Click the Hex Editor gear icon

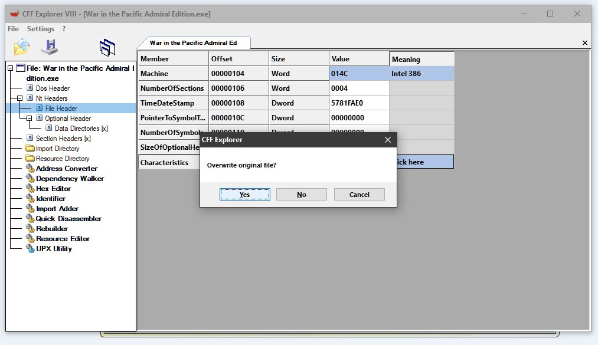pos(30,188)
